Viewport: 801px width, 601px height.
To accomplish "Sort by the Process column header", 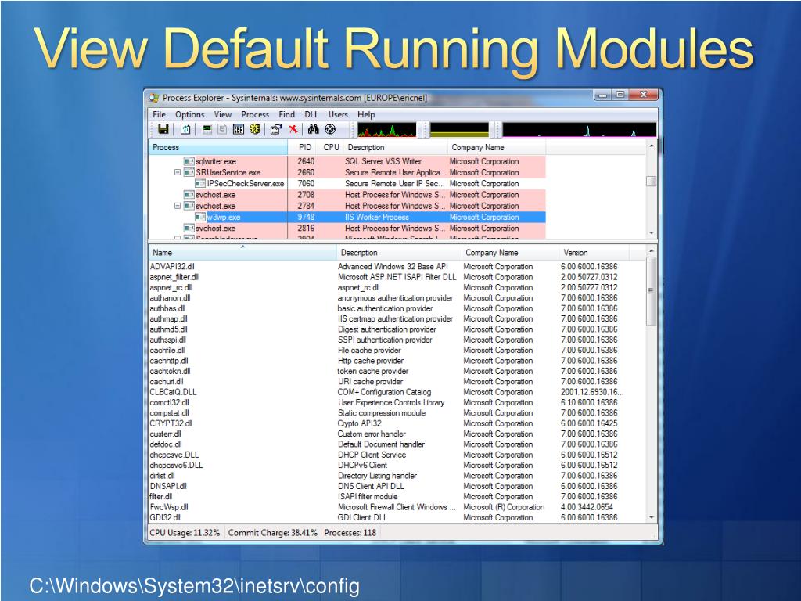I will click(218, 147).
